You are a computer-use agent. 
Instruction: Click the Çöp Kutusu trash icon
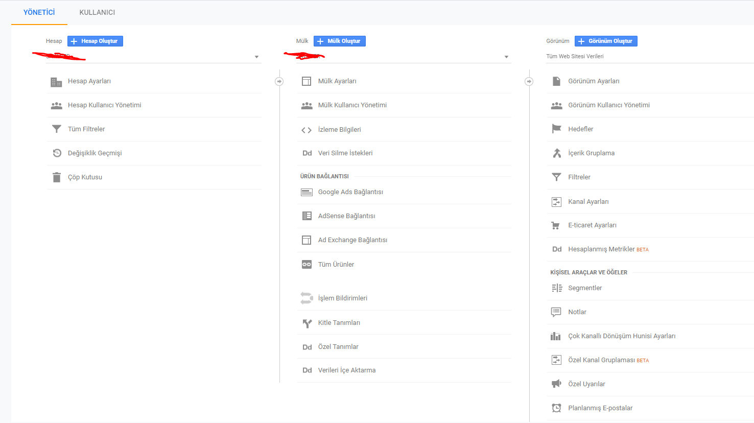pos(56,177)
